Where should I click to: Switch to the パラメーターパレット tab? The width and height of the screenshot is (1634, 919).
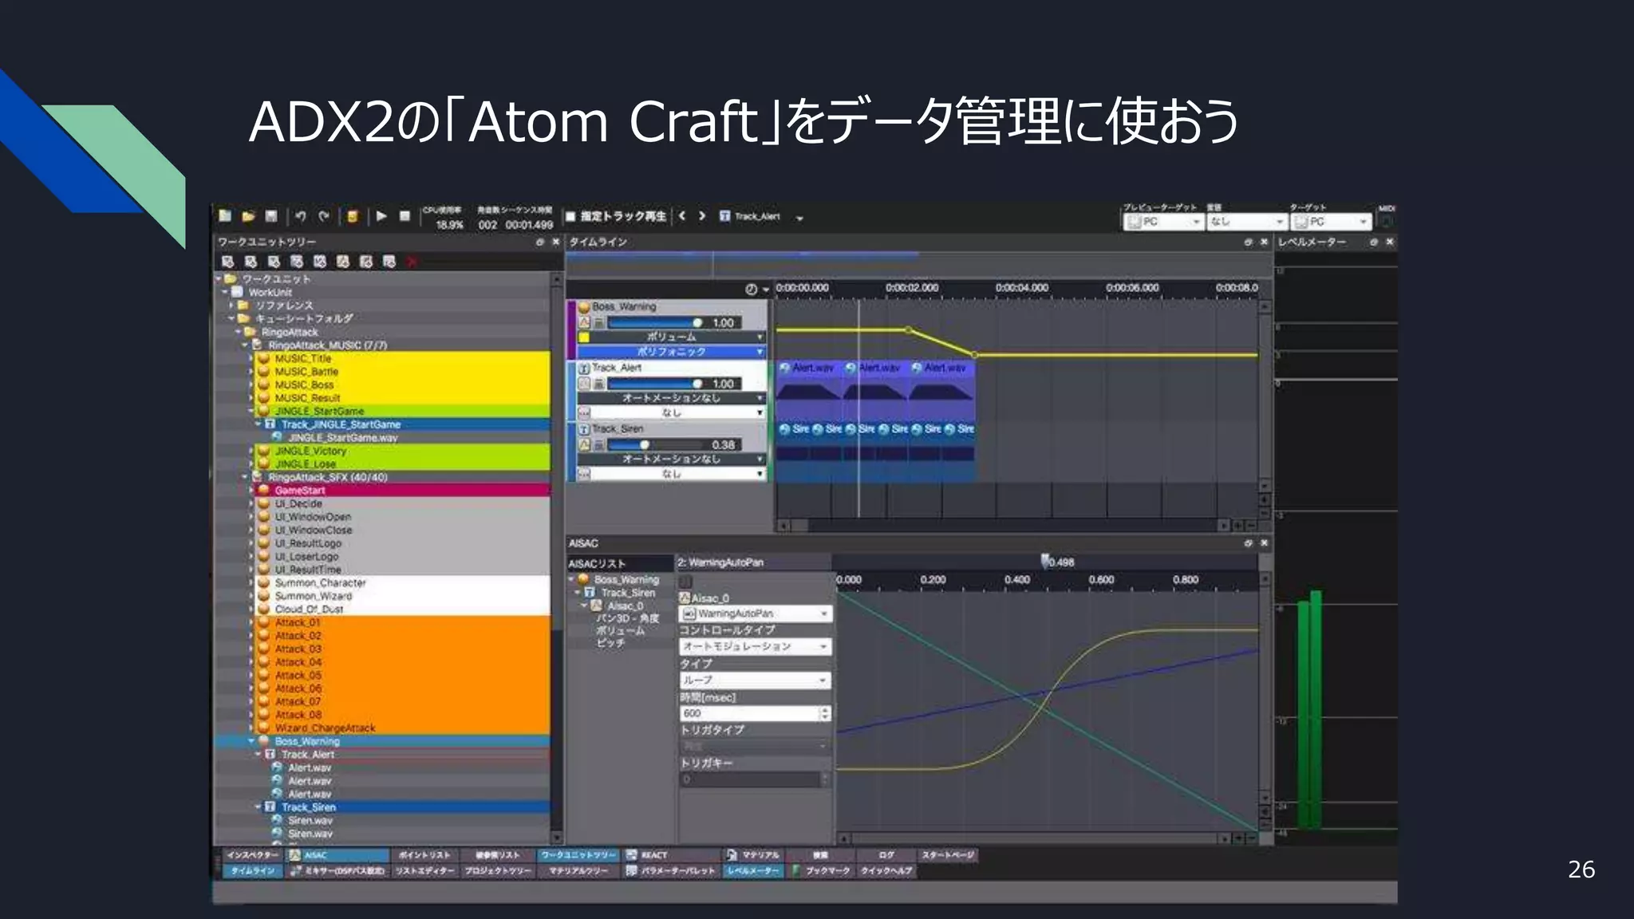(672, 870)
